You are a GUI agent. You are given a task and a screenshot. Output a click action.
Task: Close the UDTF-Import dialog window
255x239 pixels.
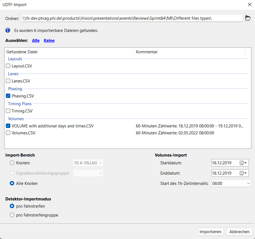coord(249,4)
